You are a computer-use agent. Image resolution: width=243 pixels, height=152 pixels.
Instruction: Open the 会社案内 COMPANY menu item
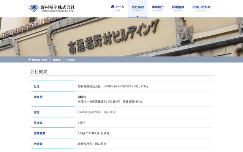(137, 8)
